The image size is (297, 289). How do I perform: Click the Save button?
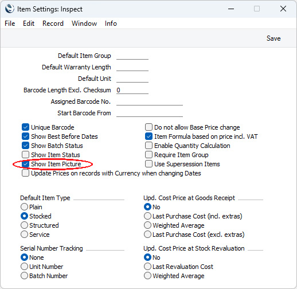tap(273, 38)
